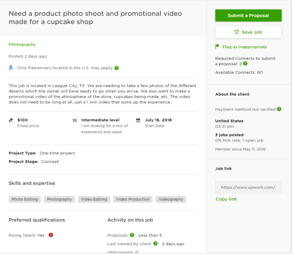Open help icon next to Proposals

[x=132, y=235]
